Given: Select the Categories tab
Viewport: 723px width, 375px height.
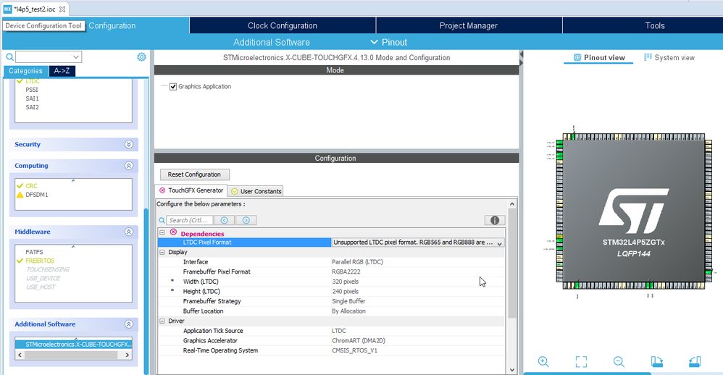Looking at the screenshot, I should 25,71.
